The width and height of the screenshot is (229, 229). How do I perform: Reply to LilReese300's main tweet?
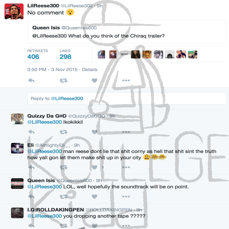point(31,80)
